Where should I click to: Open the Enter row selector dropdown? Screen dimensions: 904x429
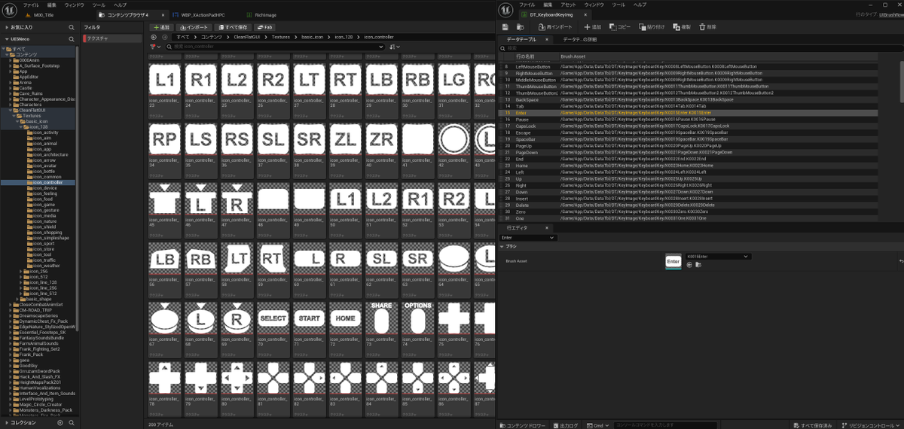[x=528, y=238]
